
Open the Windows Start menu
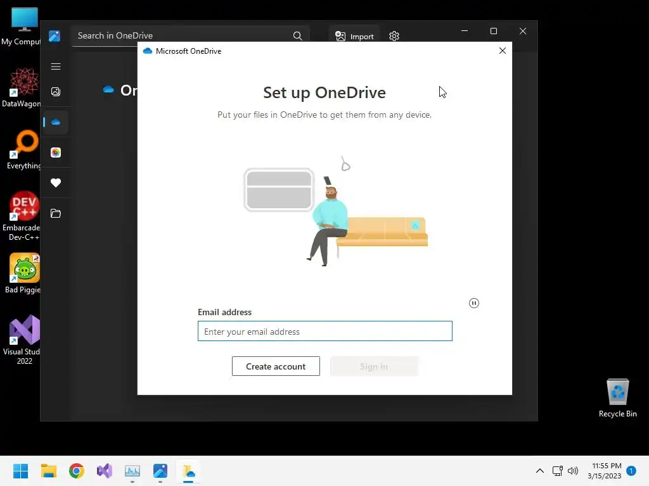pos(20,471)
